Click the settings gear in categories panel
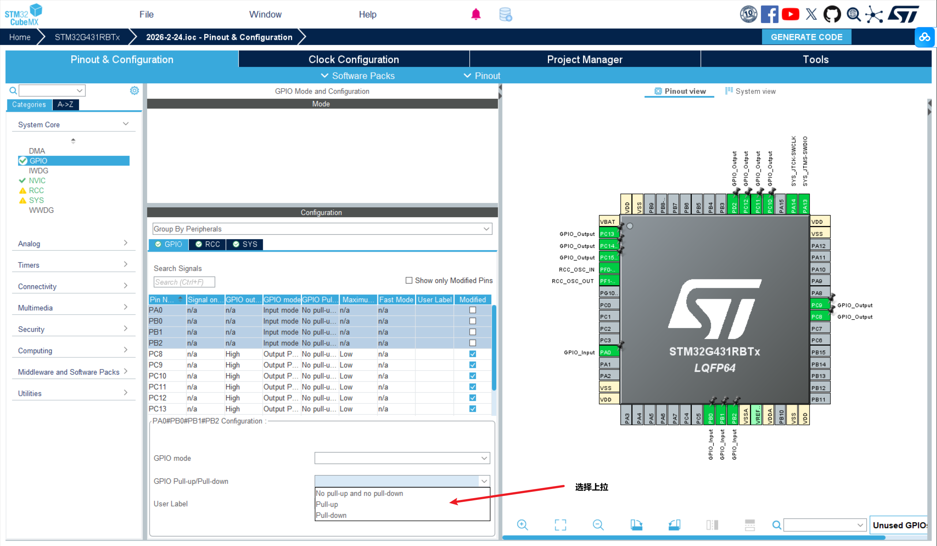Screen dimensions: 937x546 coord(134,91)
